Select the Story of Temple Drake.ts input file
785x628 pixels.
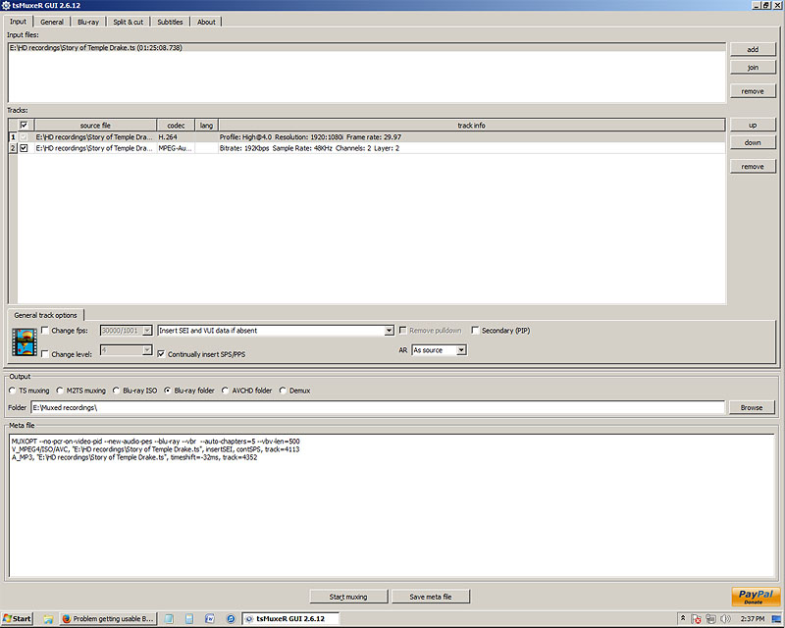tap(367, 47)
